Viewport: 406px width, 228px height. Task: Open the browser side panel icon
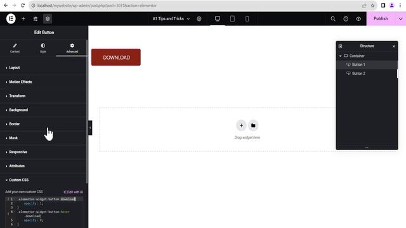tap(383, 6)
